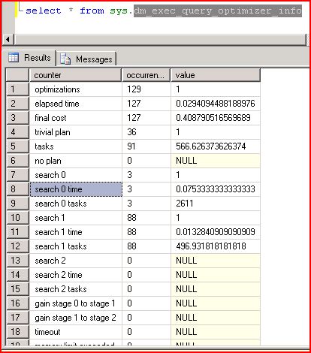Click the query editor horizontal scrollbar track

click(x=160, y=40)
